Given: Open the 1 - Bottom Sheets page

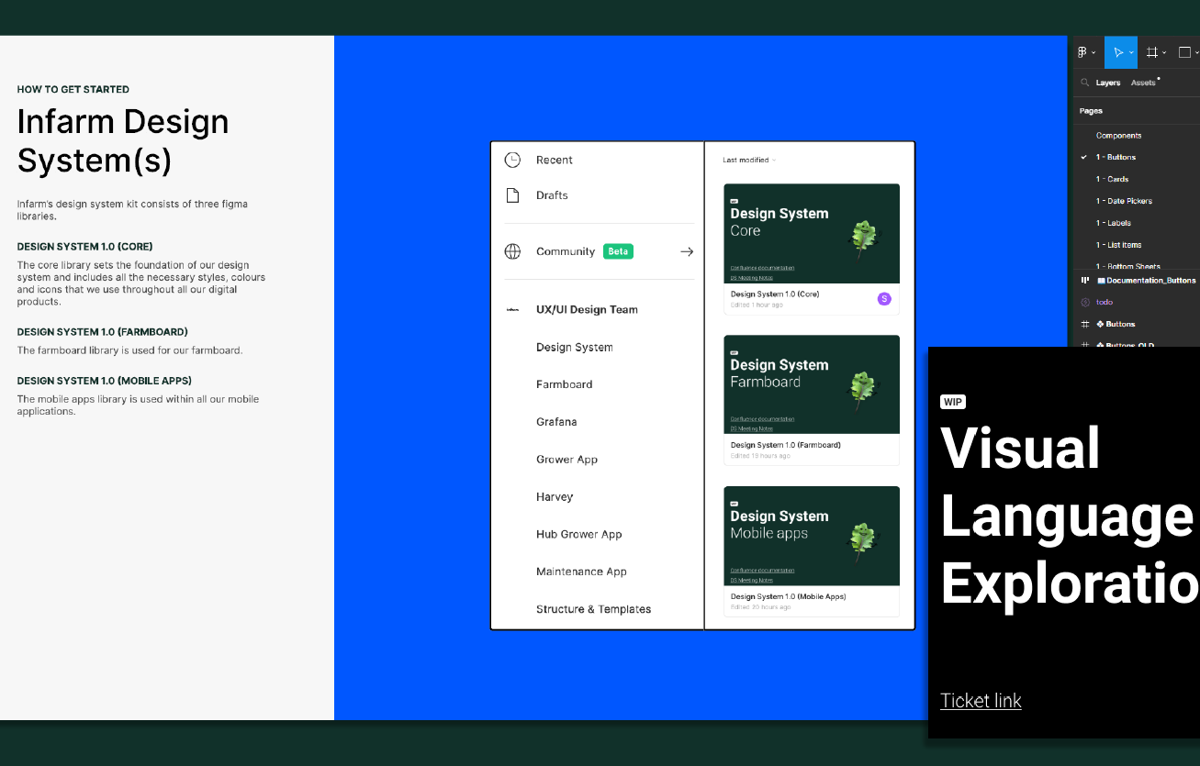Looking at the screenshot, I should point(1127,266).
